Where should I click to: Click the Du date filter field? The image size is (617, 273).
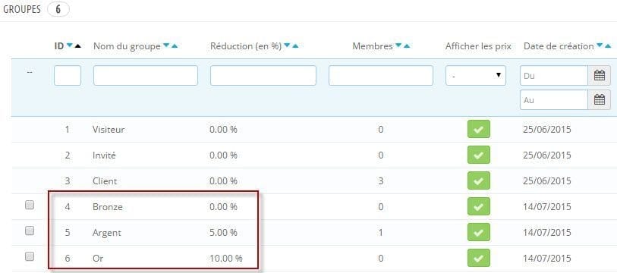554,76
